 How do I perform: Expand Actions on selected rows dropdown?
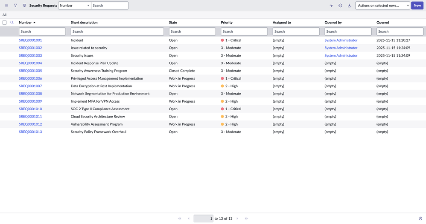tap(382, 6)
